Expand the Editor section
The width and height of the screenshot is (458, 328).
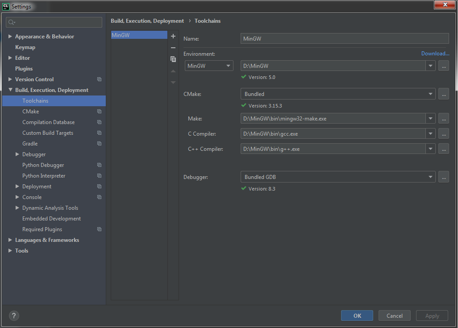(10, 58)
